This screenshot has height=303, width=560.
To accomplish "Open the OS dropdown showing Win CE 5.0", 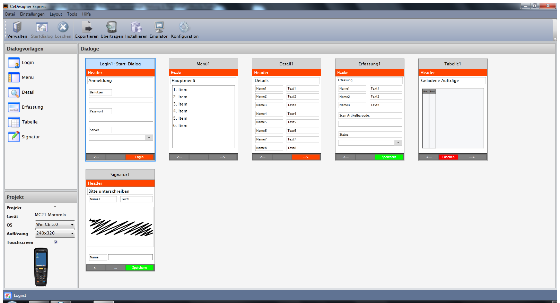I will (x=55, y=224).
